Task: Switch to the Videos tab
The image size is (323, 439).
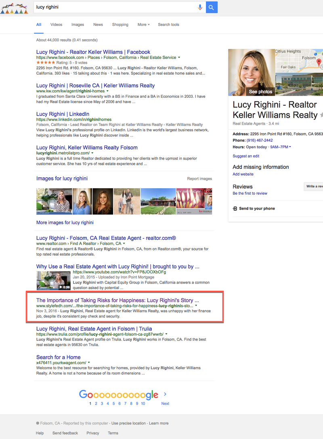Action: click(56, 25)
